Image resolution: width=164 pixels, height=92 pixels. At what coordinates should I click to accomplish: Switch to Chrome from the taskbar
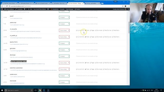tap(40, 90)
